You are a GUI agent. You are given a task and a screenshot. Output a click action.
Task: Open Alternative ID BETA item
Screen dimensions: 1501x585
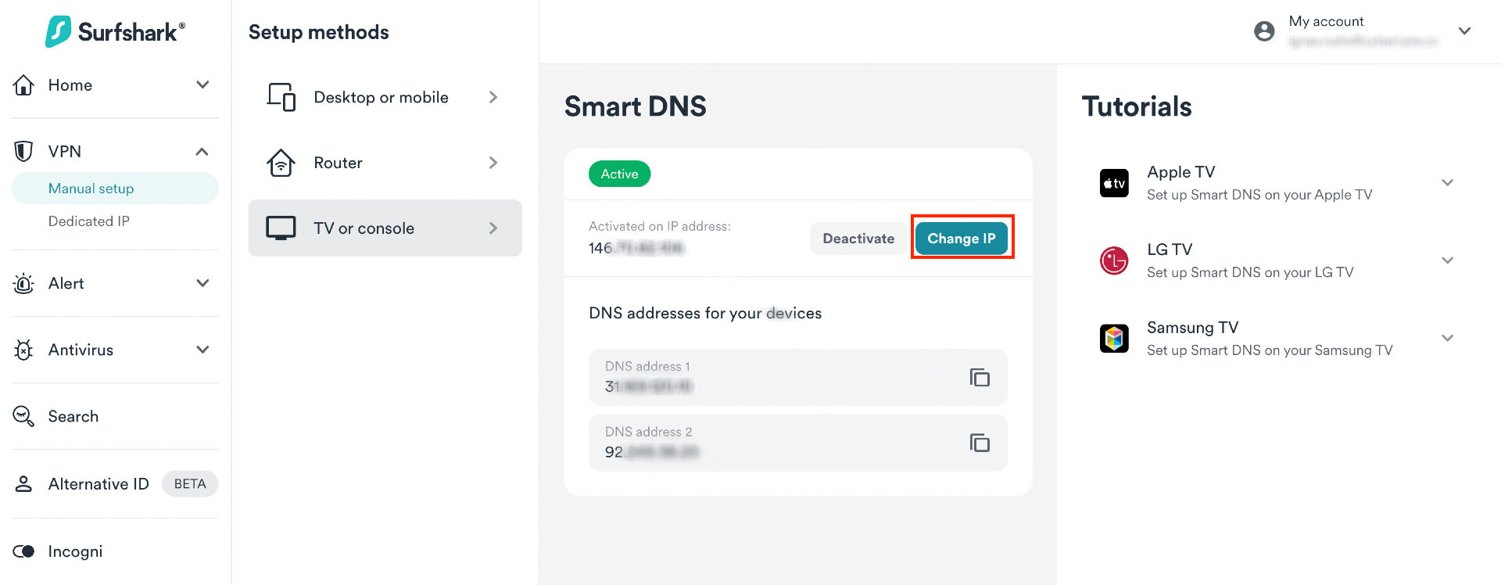coord(115,484)
